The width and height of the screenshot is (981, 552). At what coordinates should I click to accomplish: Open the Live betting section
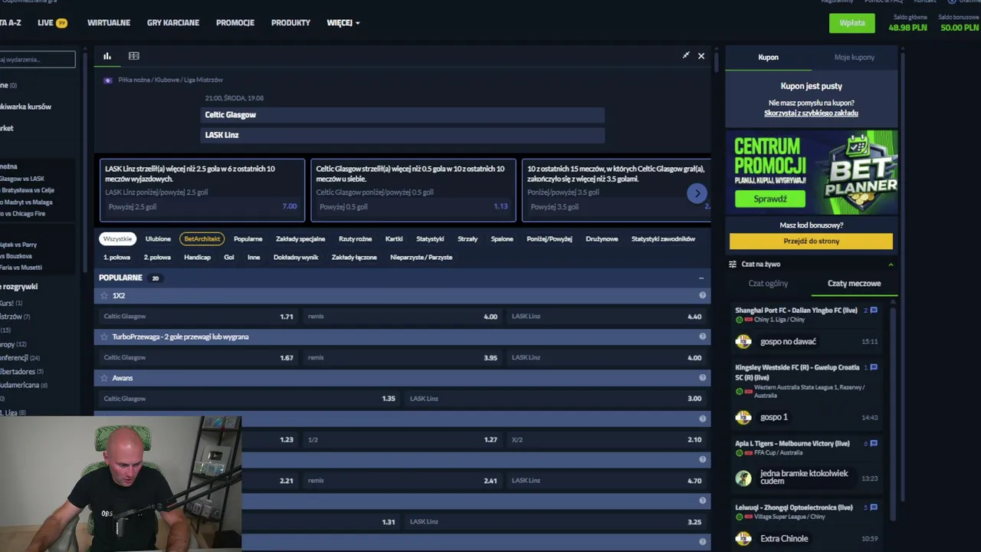52,23
